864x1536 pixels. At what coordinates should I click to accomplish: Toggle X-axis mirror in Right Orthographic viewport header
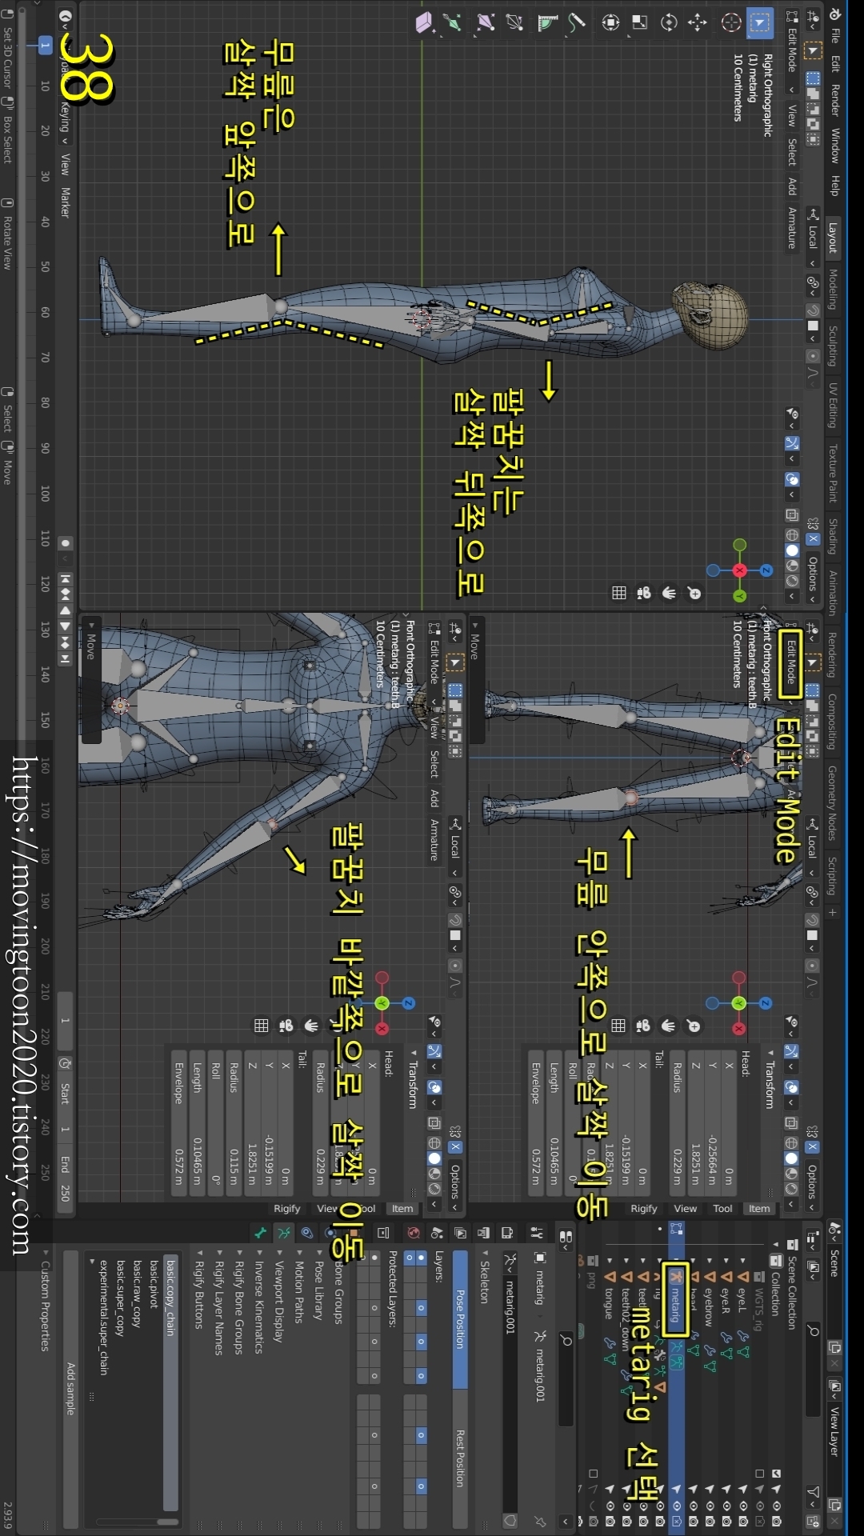coord(812,538)
